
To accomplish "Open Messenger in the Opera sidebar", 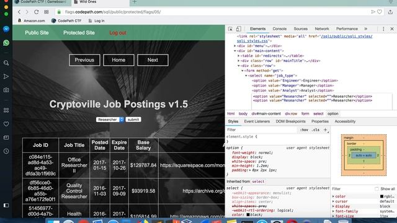I will tap(6, 29).
